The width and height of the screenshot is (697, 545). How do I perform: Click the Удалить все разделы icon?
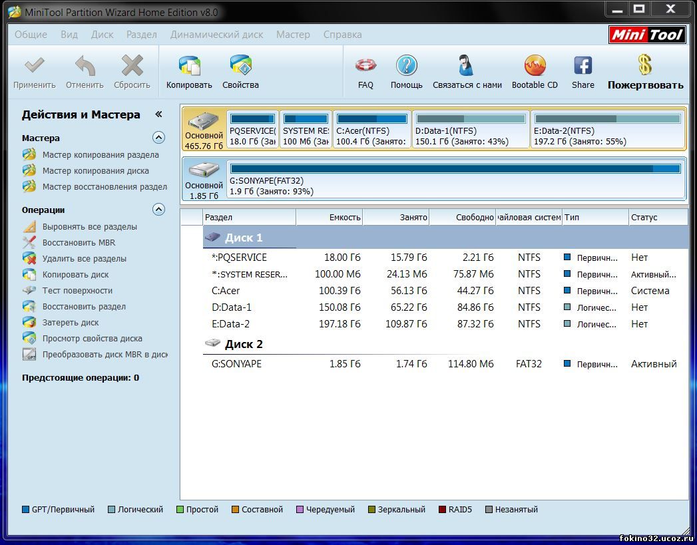click(x=29, y=258)
